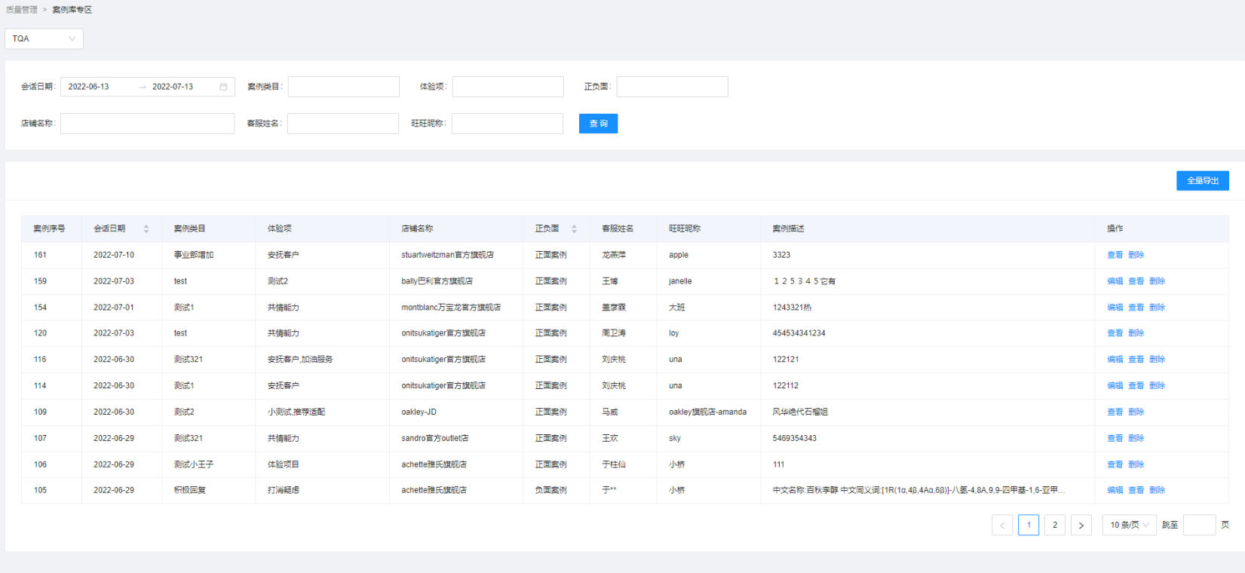Edit case 154

coord(1115,308)
